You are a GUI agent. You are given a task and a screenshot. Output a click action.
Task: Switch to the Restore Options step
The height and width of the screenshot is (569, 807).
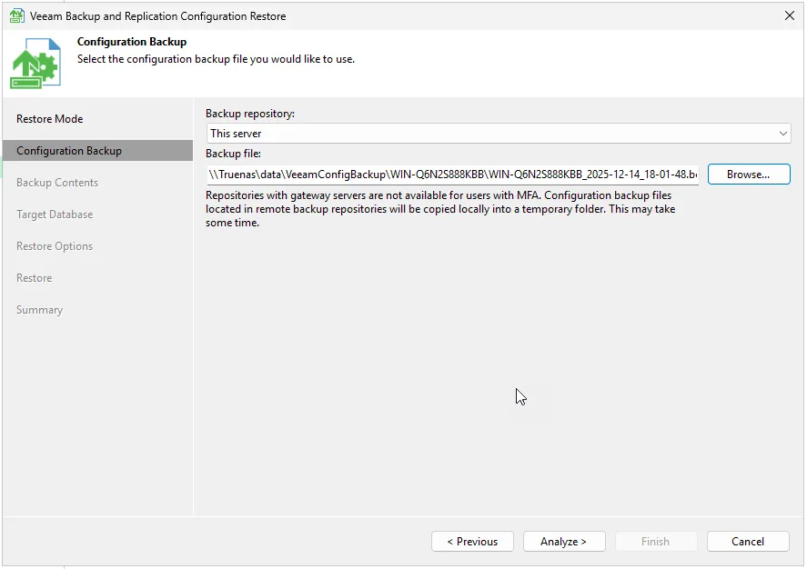pos(55,246)
